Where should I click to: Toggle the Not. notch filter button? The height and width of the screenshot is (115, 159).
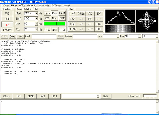coord(55,18)
